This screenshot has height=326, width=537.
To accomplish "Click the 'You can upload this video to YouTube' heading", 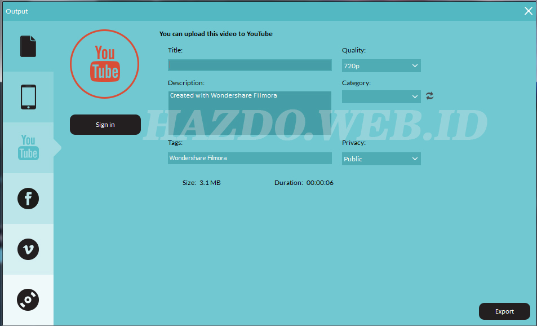I will (x=216, y=34).
